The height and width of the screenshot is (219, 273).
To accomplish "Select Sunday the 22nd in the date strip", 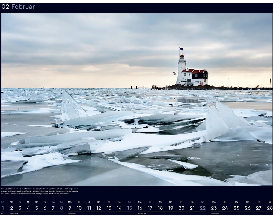I will point(203,208).
